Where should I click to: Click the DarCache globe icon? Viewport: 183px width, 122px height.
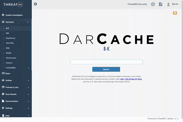coord(3,22)
